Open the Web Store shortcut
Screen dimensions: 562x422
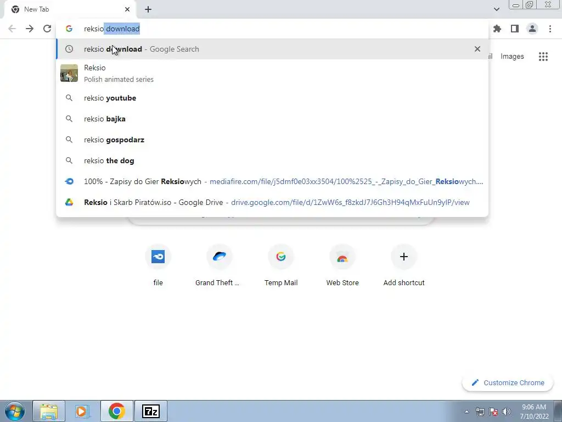coord(342,265)
